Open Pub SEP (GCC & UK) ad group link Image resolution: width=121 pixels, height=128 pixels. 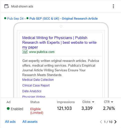(63, 19)
